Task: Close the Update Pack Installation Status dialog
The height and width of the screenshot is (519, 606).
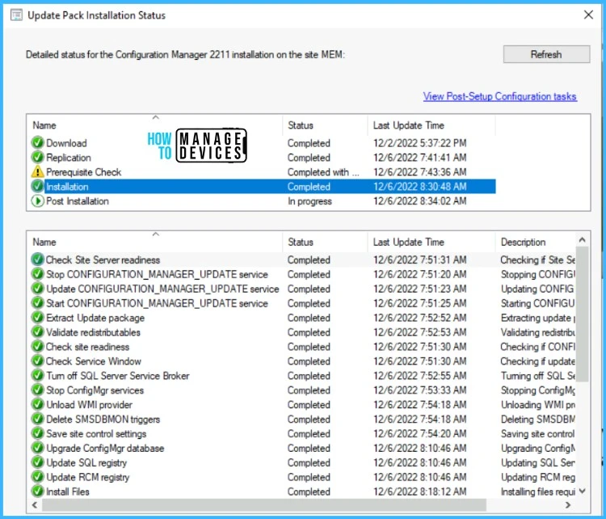Action: (x=588, y=15)
